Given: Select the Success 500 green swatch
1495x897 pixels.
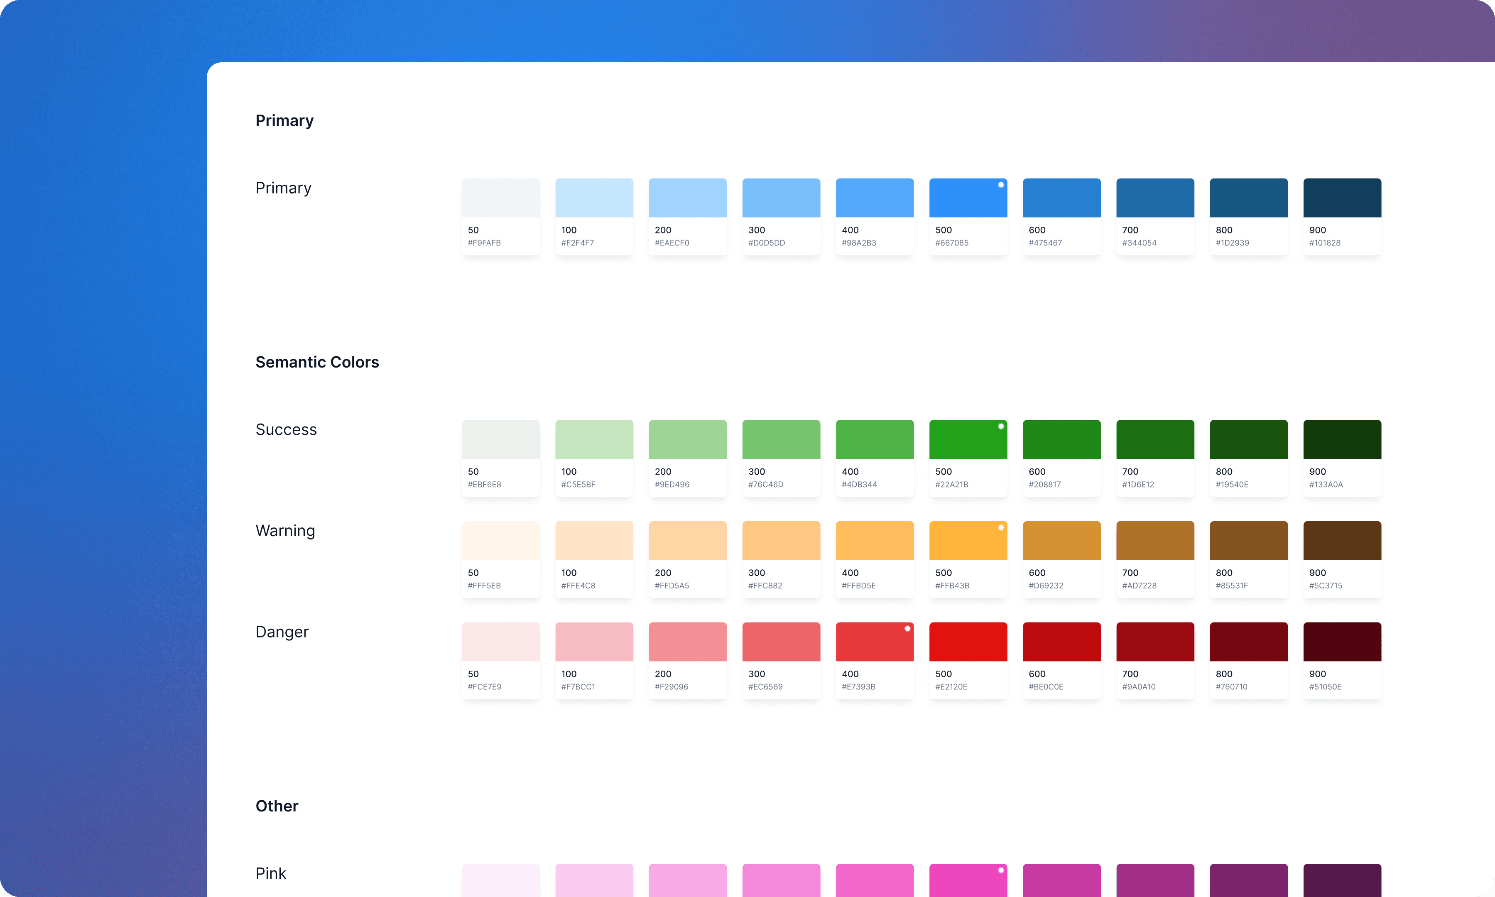Looking at the screenshot, I should point(968,440).
